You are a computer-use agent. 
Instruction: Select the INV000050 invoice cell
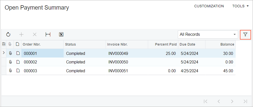click(x=118, y=62)
